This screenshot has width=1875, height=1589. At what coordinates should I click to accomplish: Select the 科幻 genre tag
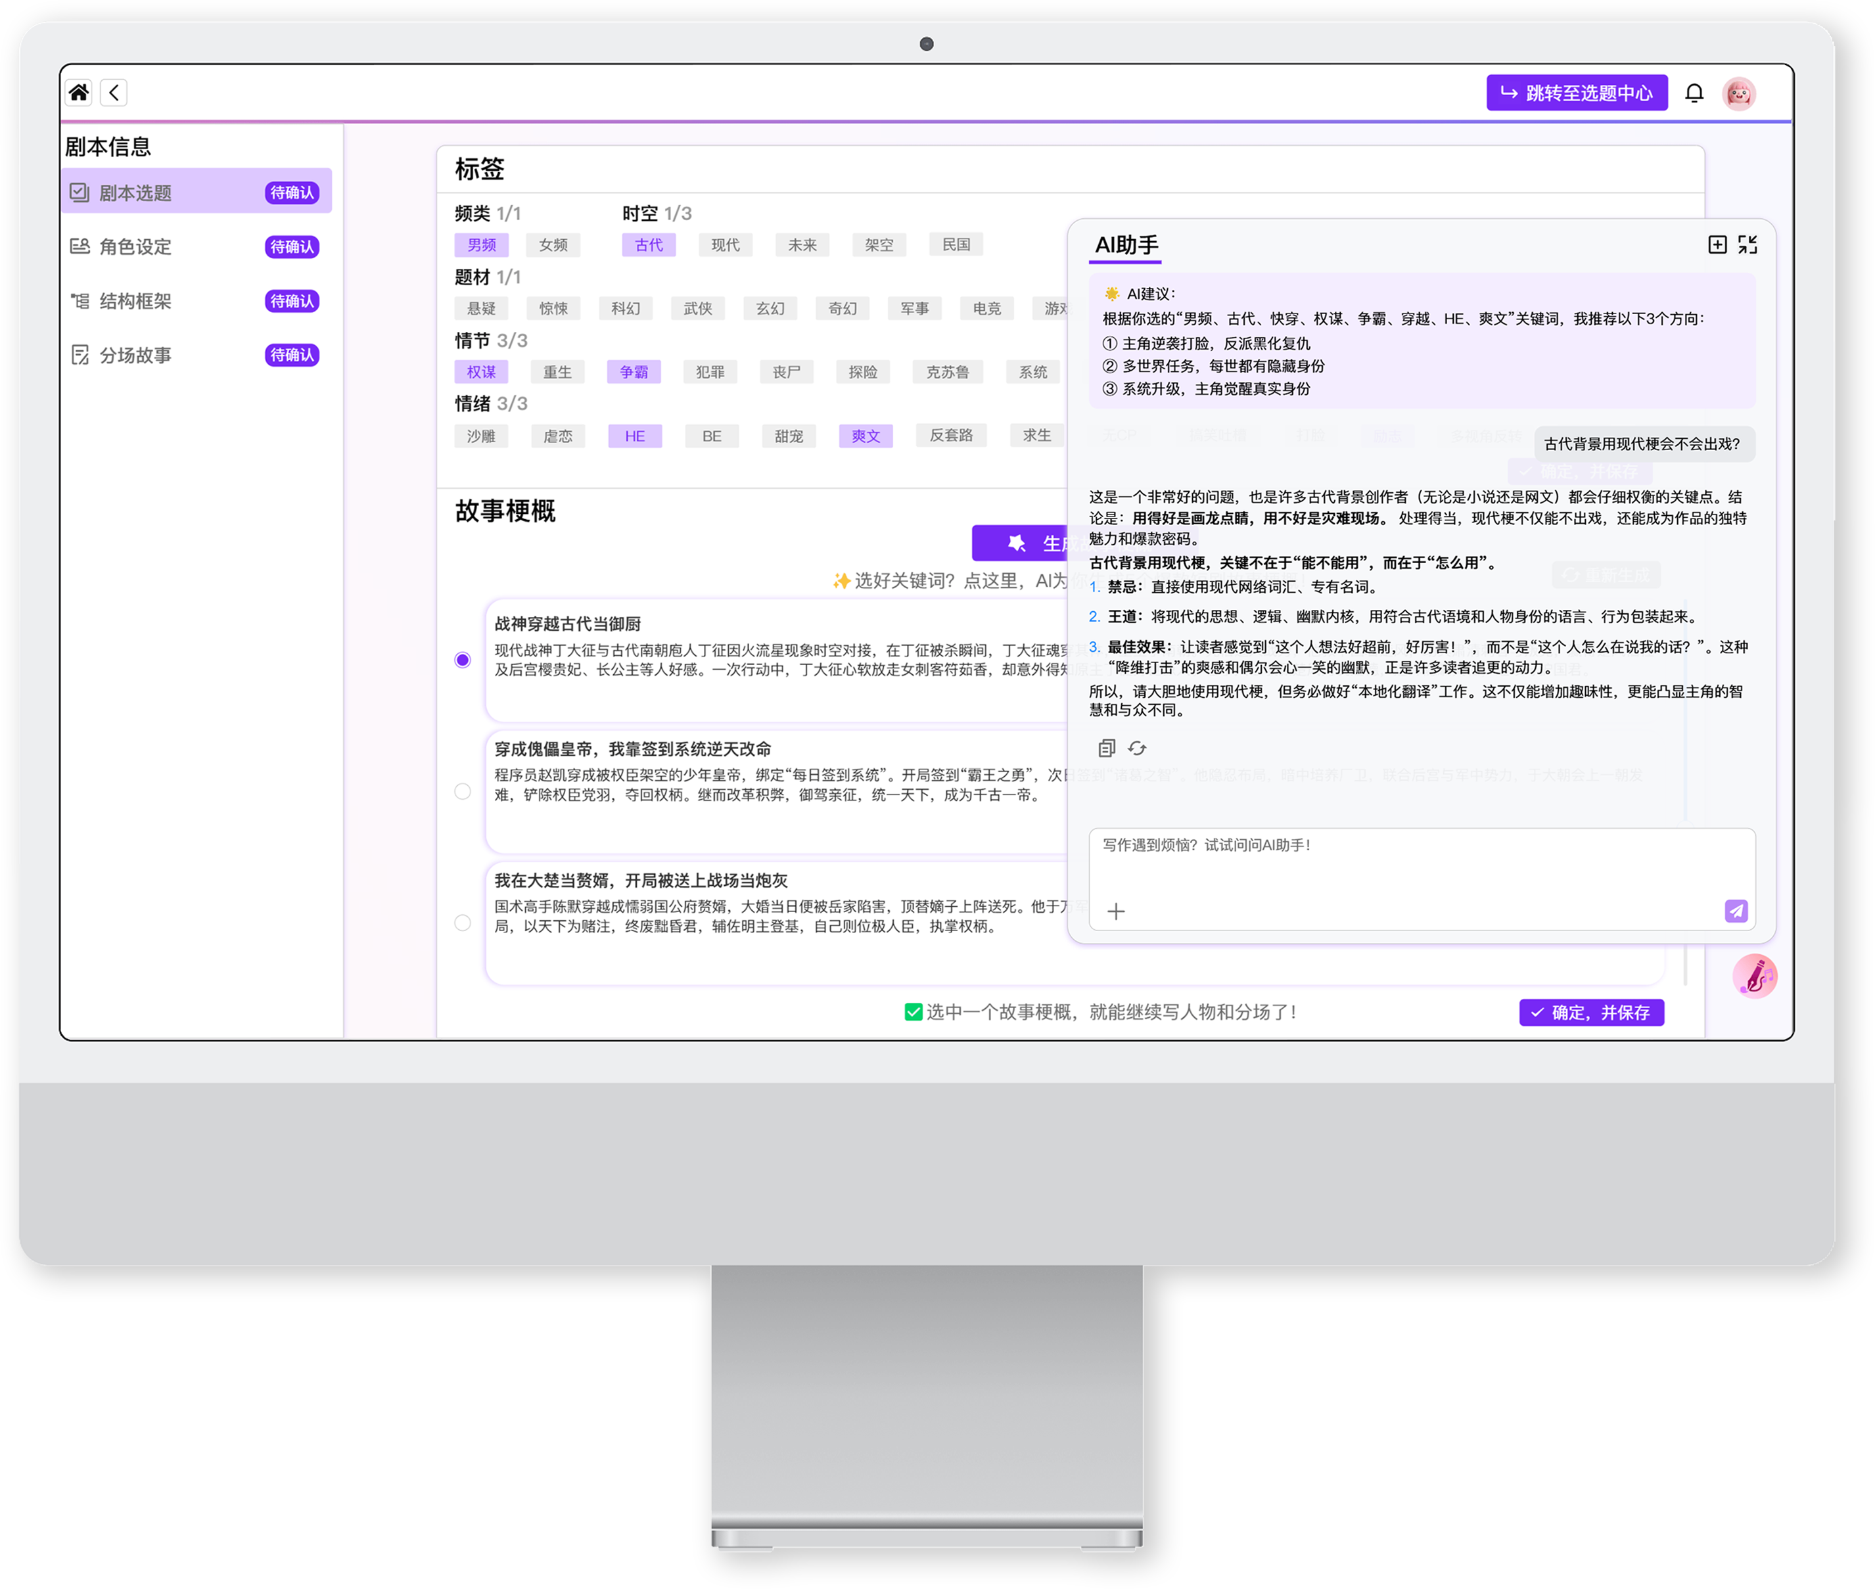point(625,308)
